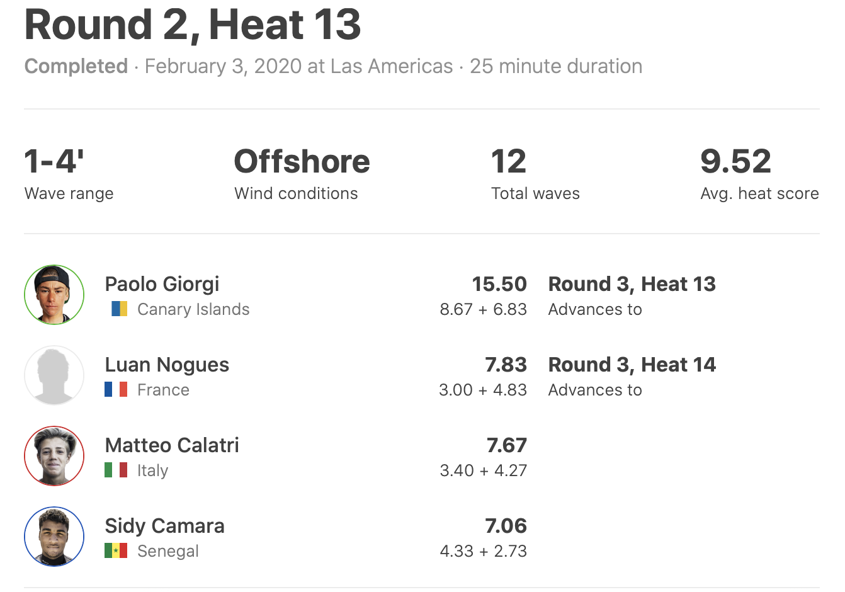Click the France flag icon
Screen dimensions: 845x592
[116, 390]
